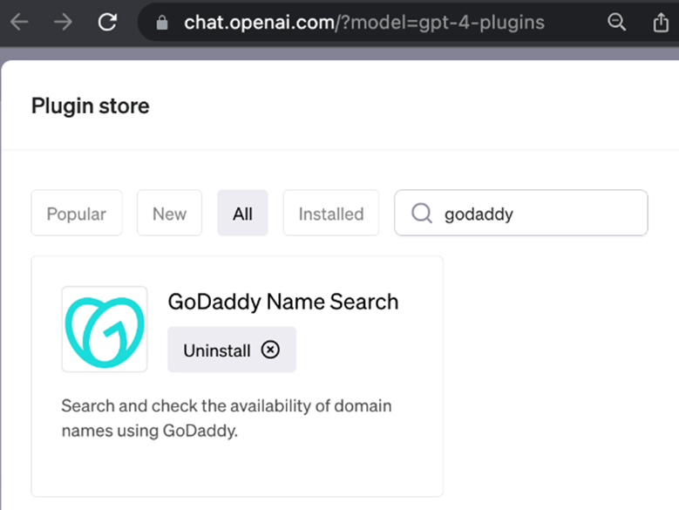Show the Installed plugins tab
679x510 pixels.
[330, 214]
